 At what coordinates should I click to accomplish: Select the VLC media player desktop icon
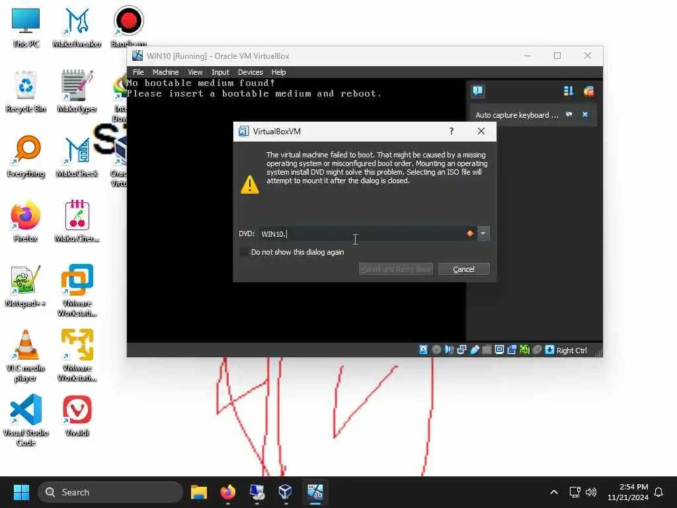pos(26,355)
